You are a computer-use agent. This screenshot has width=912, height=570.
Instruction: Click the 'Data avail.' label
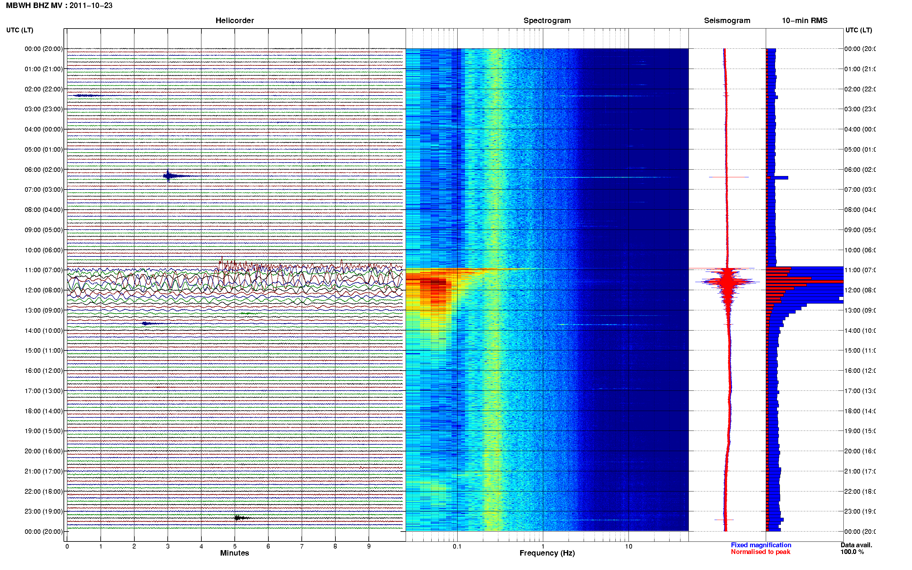(856, 545)
